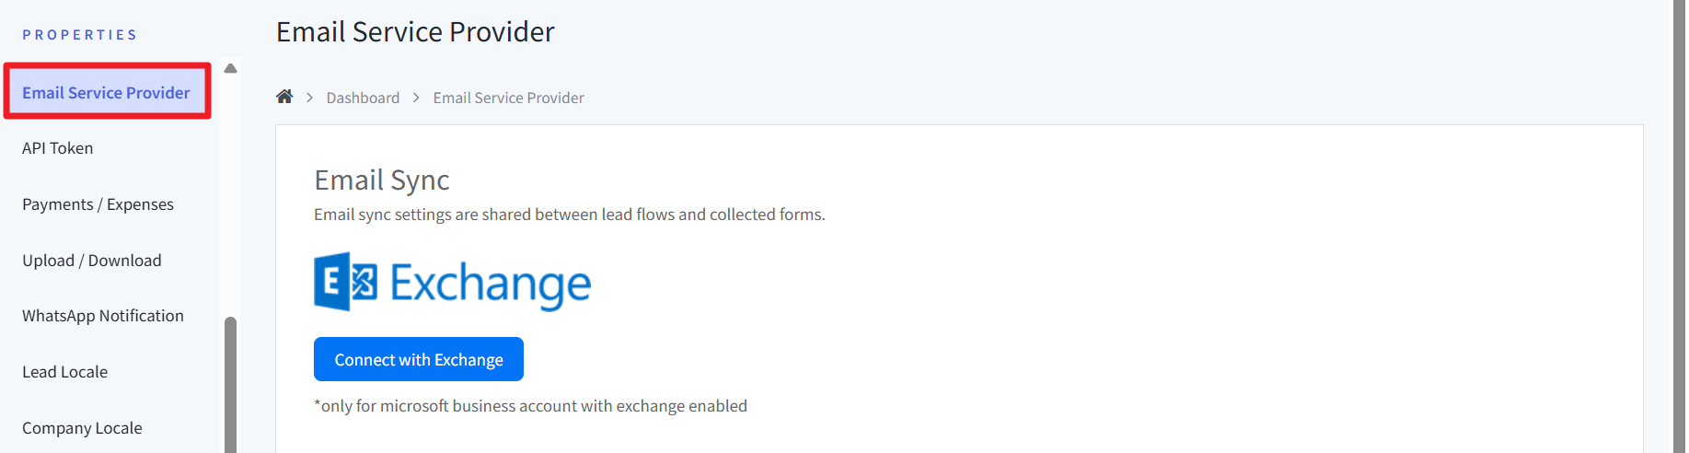Go to Dashboard via the breadcrumb
This screenshot has height=453, width=1689.
363,98
